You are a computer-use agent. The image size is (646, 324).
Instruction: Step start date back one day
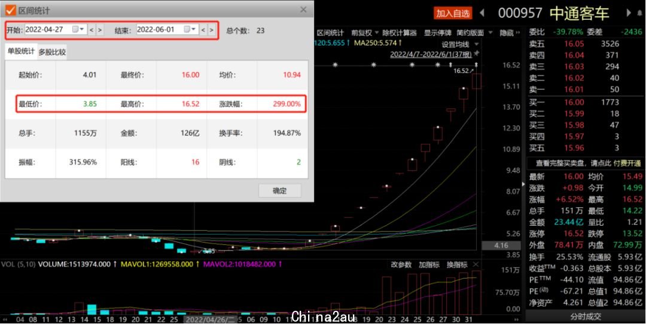(x=92, y=30)
